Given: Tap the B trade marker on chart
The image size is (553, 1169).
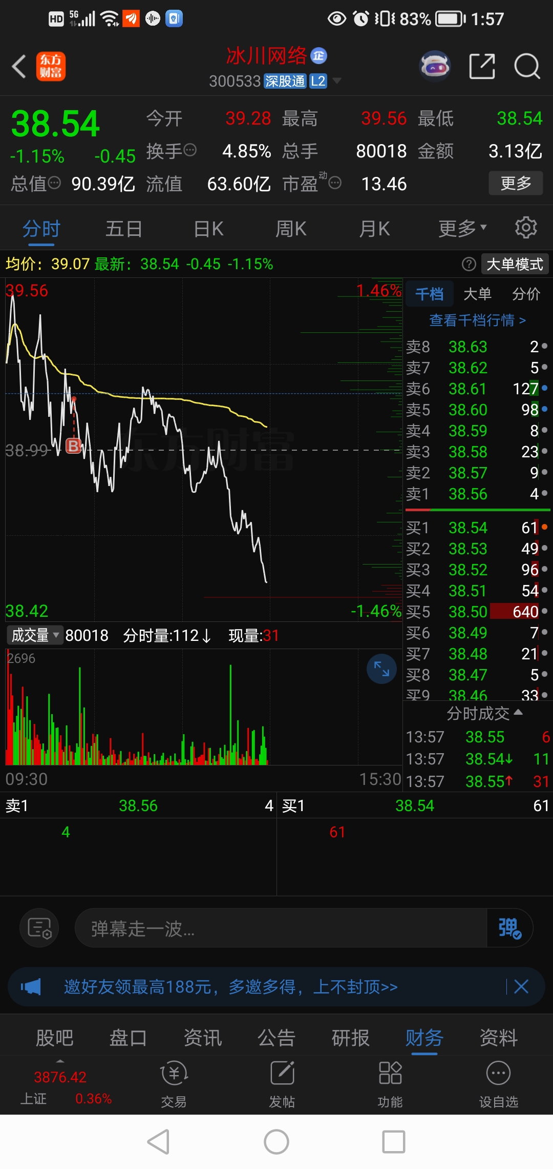Looking at the screenshot, I should point(74,446).
